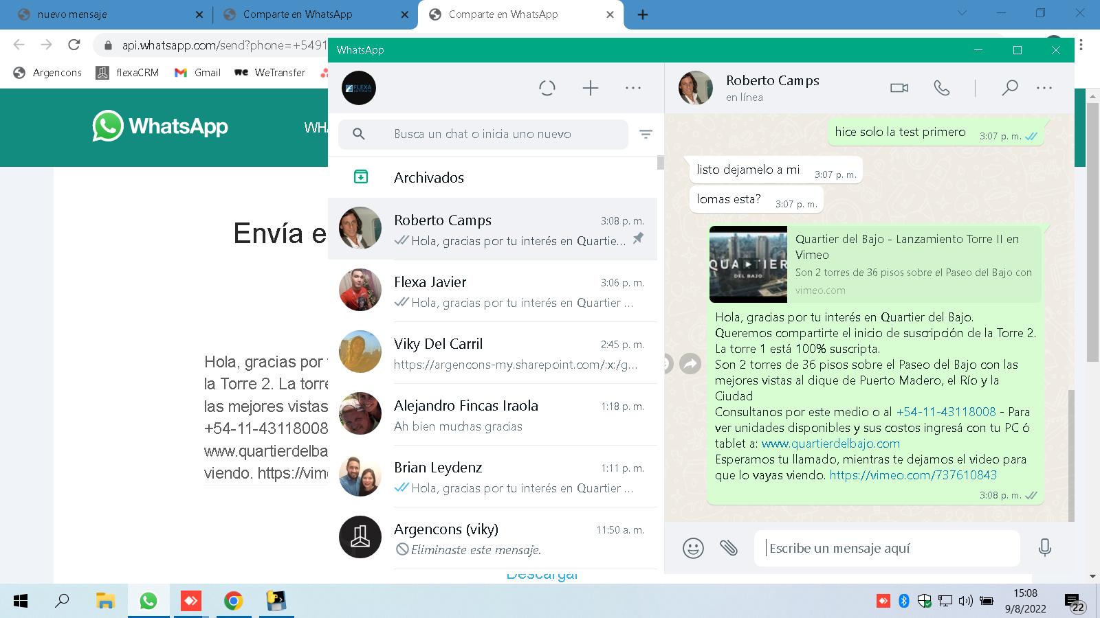Click the WhatsApp logo on web page
Screen dimensions: 1100x618
coord(160,126)
